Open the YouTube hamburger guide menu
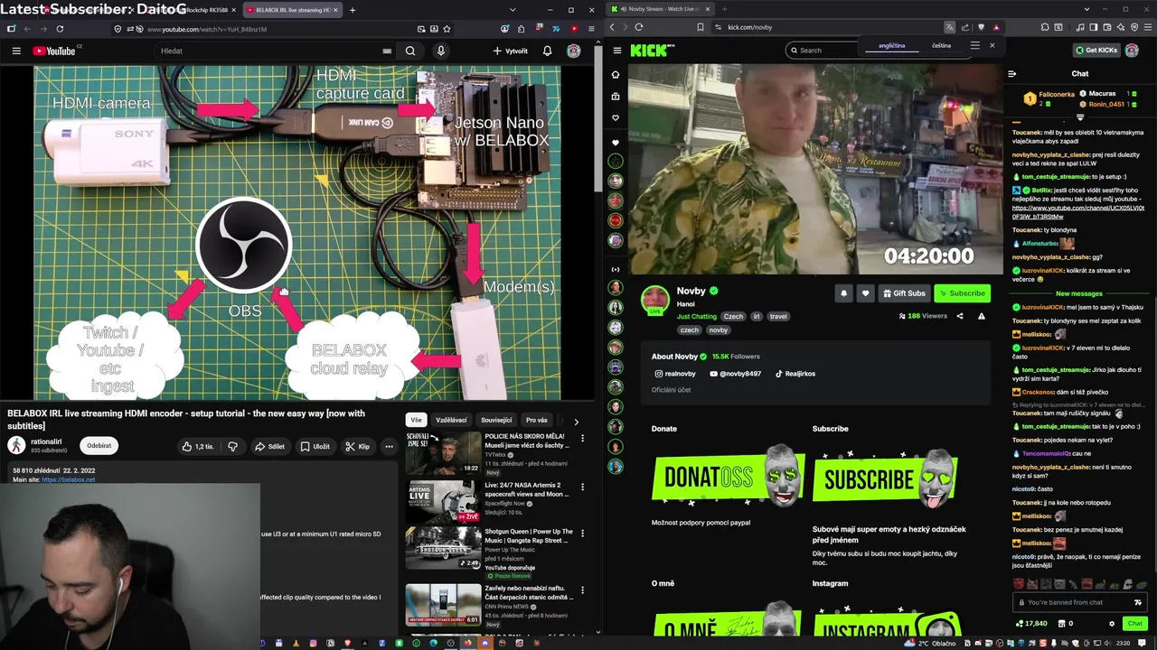The image size is (1157, 650). tap(16, 51)
